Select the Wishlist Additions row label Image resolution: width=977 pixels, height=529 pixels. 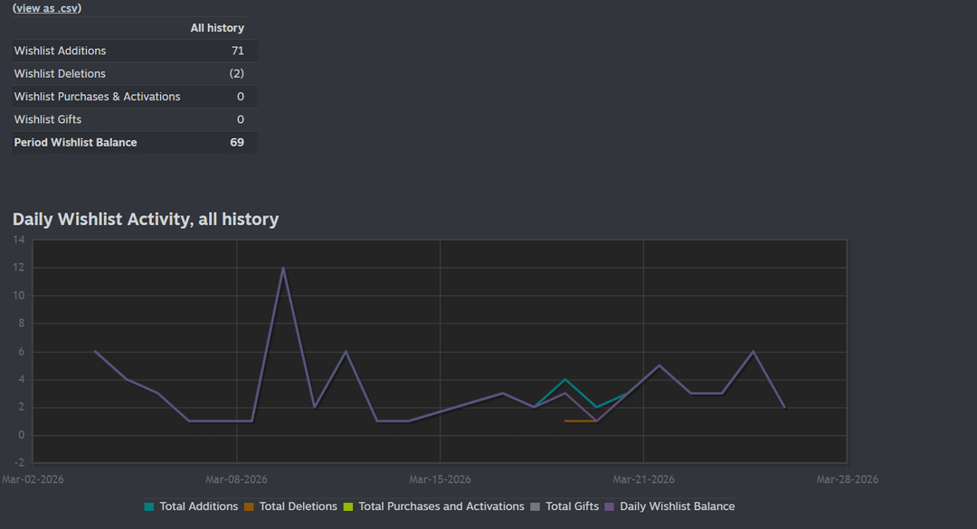point(60,51)
